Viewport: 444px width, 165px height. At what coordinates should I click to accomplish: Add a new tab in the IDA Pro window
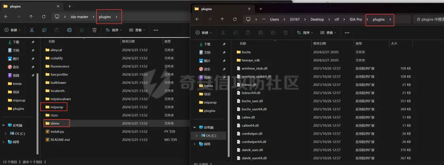point(260,9)
